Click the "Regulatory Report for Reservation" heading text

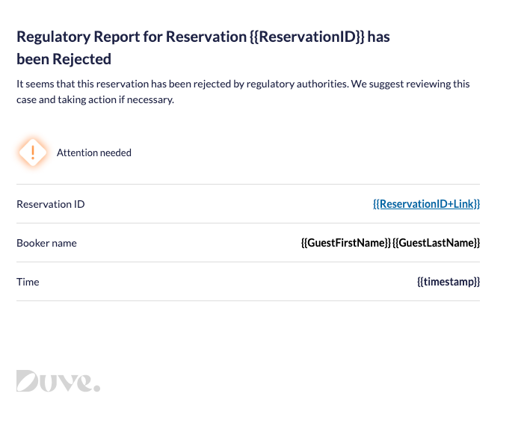click(x=132, y=37)
